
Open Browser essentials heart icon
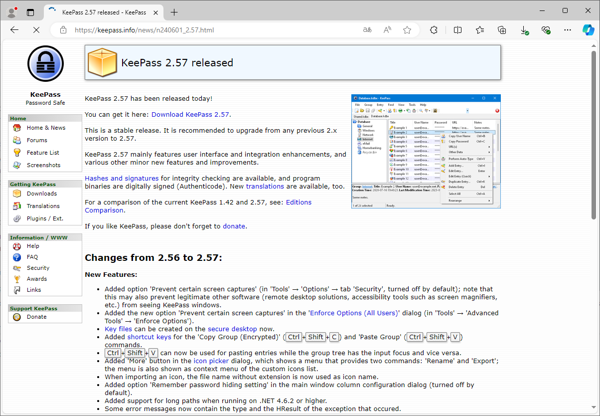(x=547, y=30)
